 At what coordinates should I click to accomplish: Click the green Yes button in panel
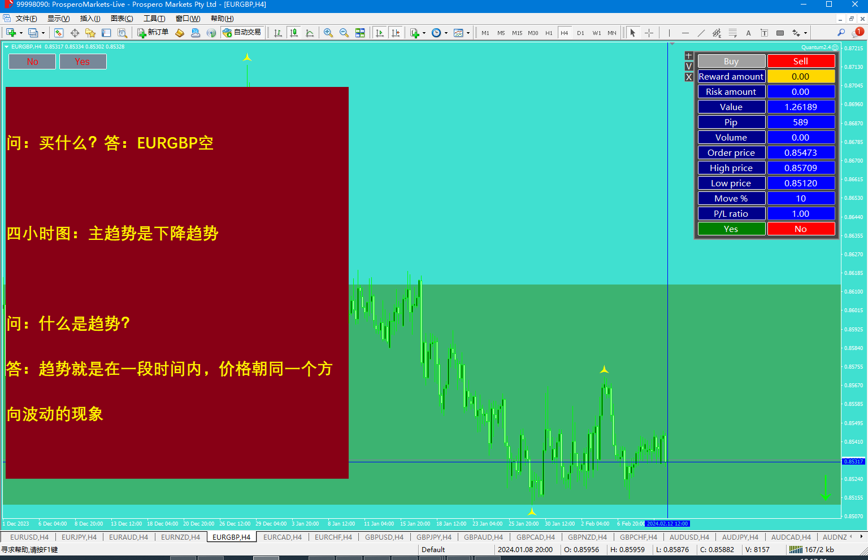coord(731,229)
